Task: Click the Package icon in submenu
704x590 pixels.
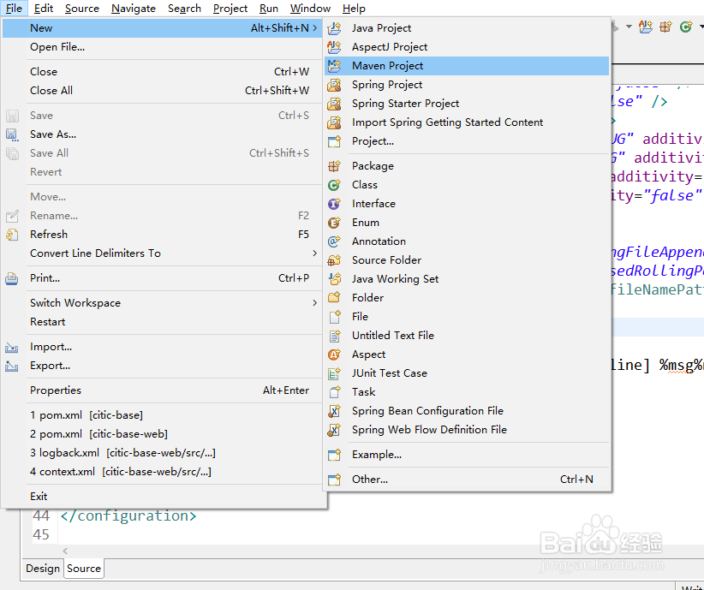Action: [x=334, y=166]
